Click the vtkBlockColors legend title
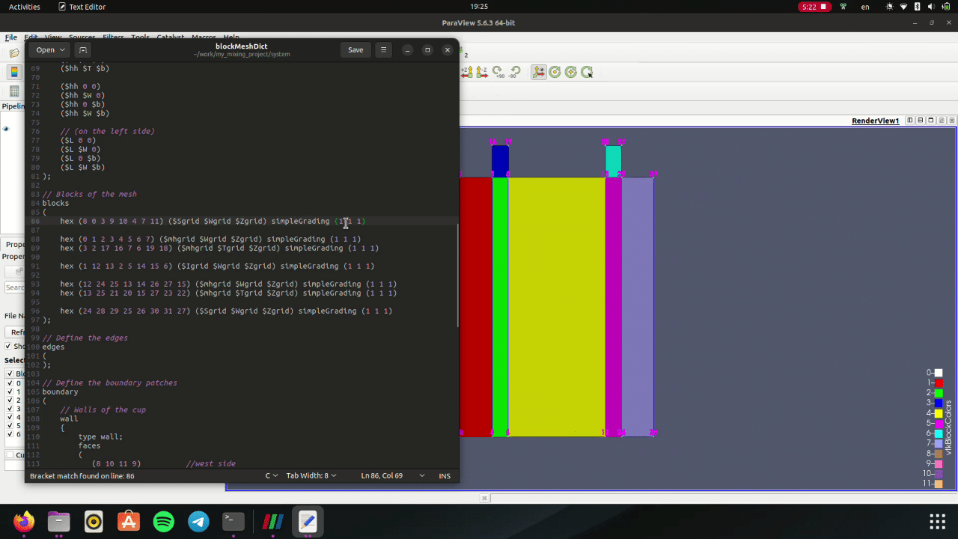The image size is (958, 539). pos(948,427)
